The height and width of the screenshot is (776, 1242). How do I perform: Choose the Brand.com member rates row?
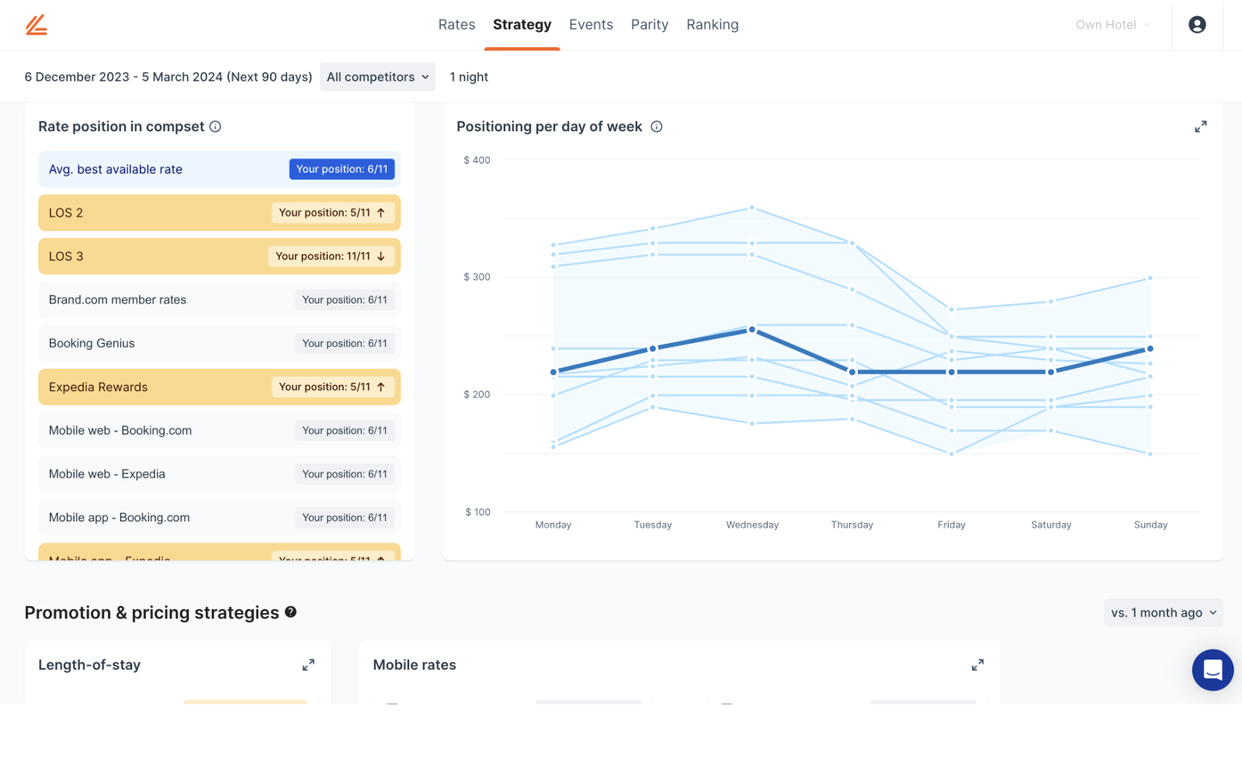(x=219, y=300)
